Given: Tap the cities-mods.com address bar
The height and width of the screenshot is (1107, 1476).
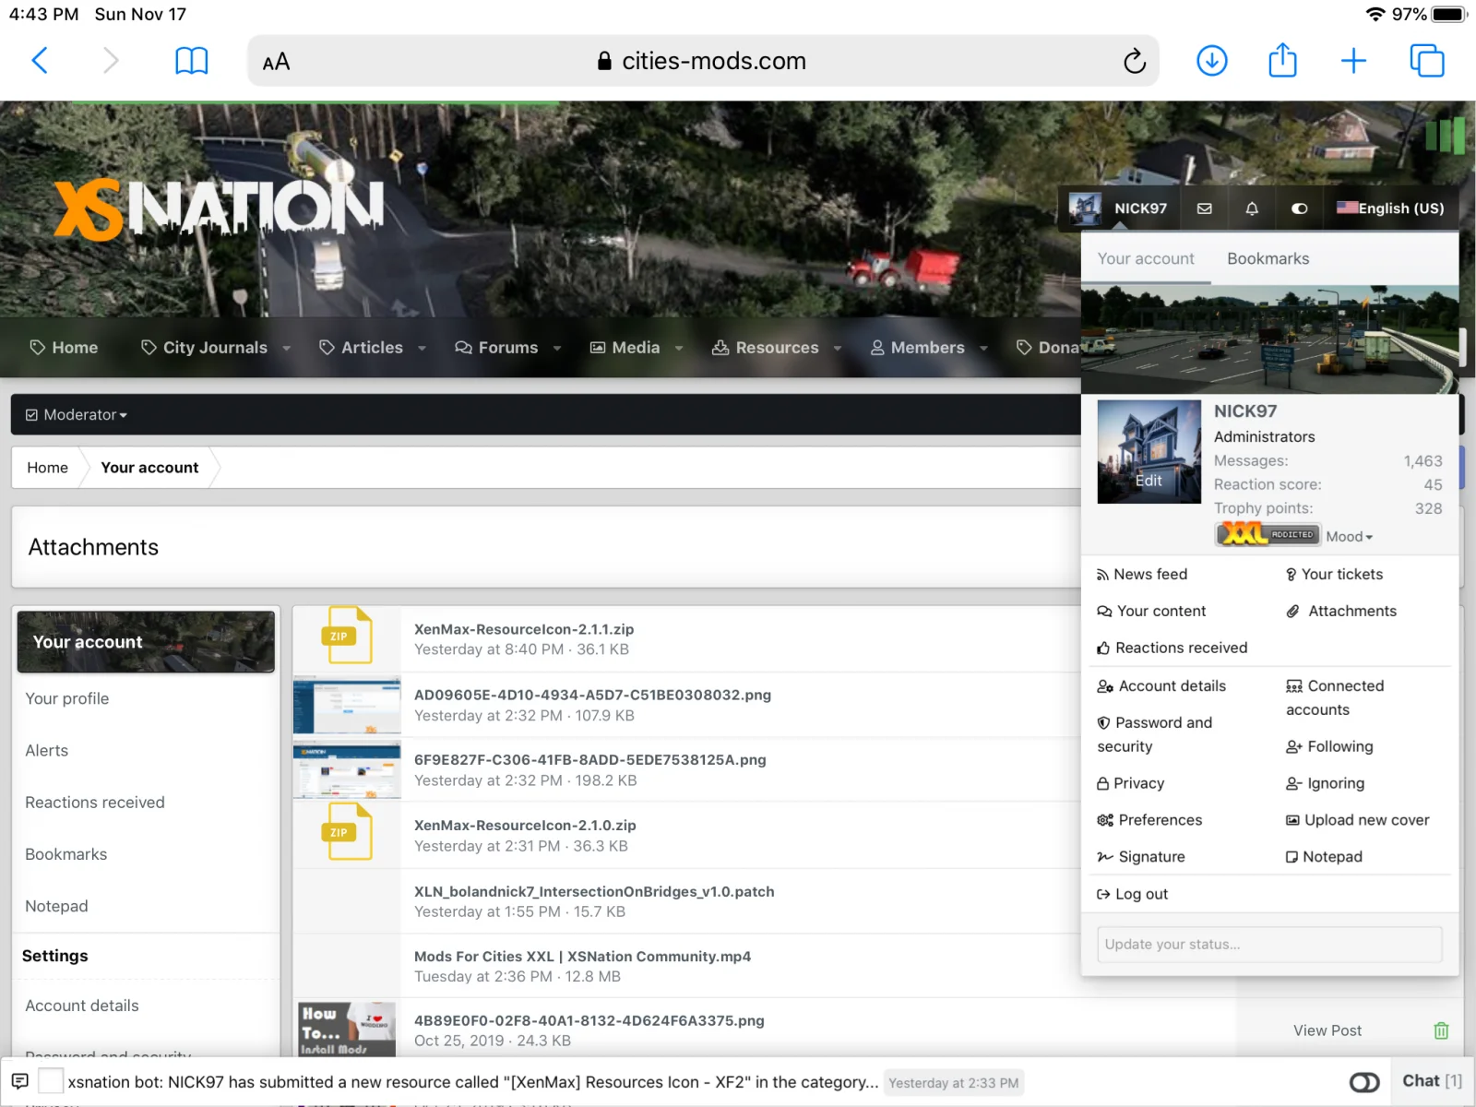Looking at the screenshot, I should [703, 61].
